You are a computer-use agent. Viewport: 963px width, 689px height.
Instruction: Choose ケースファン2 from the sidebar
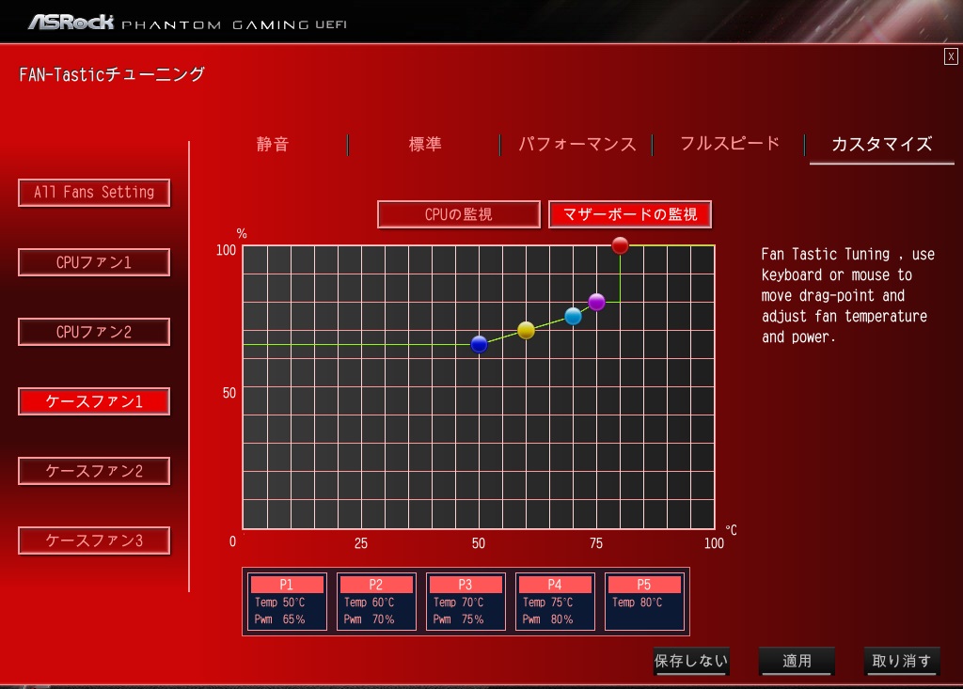click(94, 471)
